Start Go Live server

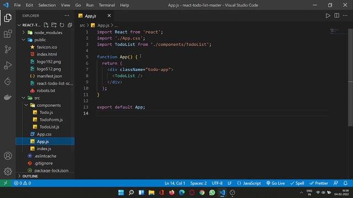[x=275, y=183]
